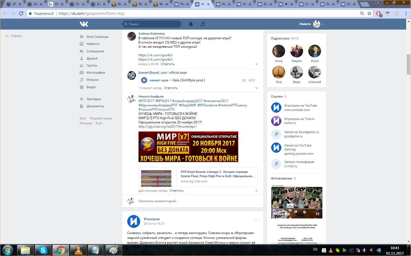Switch to the 'On' browser tab
The height and width of the screenshot is (256, 411).
(x=56, y=4)
